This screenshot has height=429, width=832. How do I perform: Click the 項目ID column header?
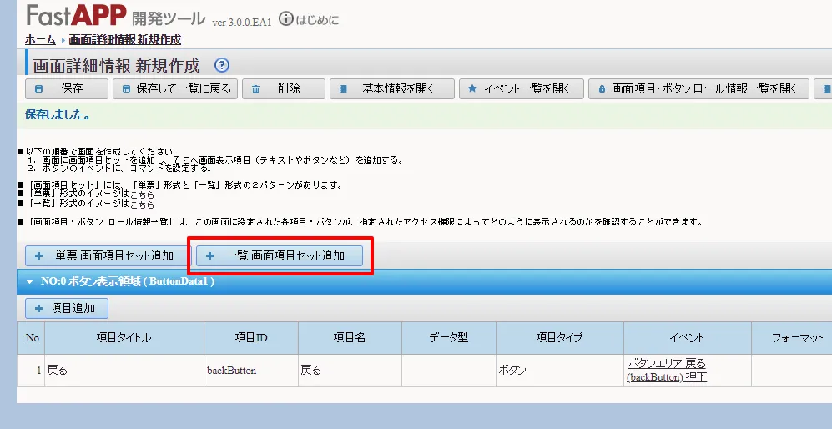251,338
